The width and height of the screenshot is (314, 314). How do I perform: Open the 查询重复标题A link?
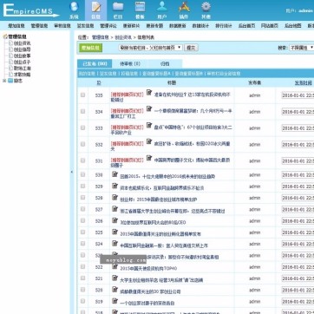pyautogui.click(x=156, y=74)
